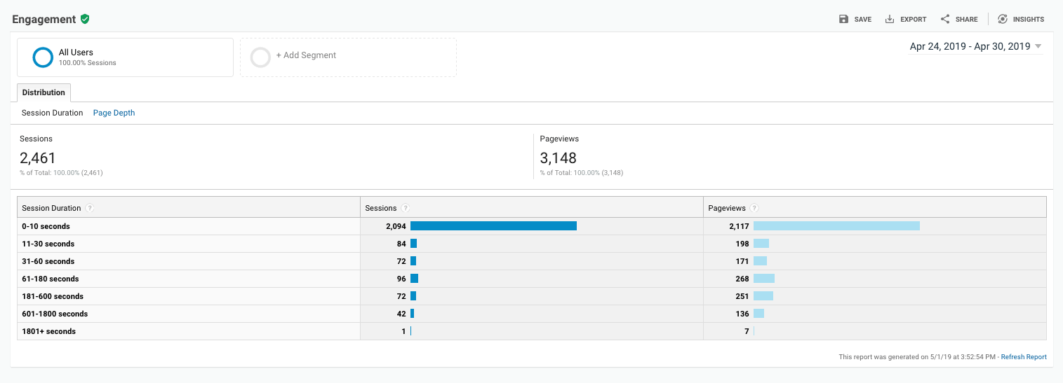Select the Distribution tab
Screen dimensions: 1063x383
point(44,92)
